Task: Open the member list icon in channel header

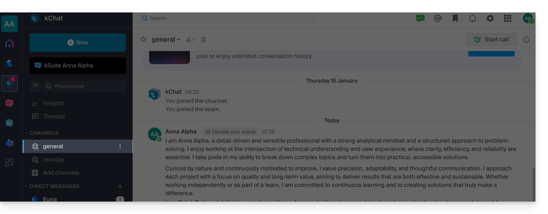Action: point(190,39)
